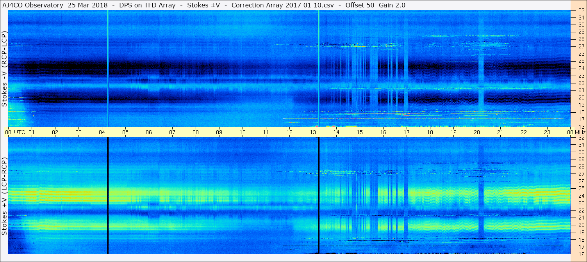Click the 01 hour label on time axis
Screen dimensions: 587x262
32,132
